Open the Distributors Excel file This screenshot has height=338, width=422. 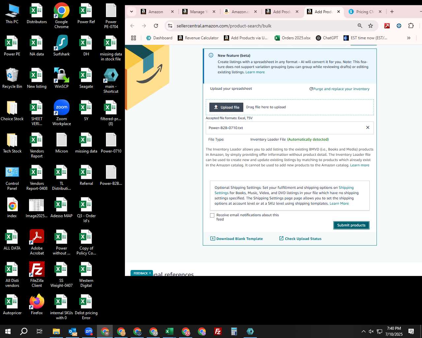point(37,14)
